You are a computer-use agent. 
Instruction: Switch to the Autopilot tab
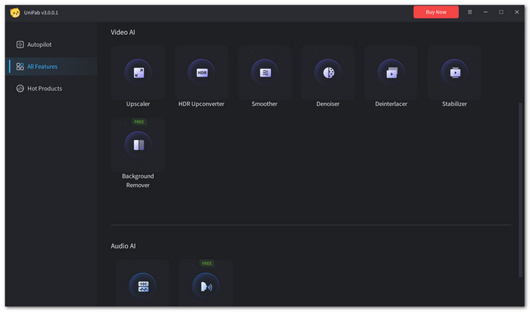coord(51,44)
